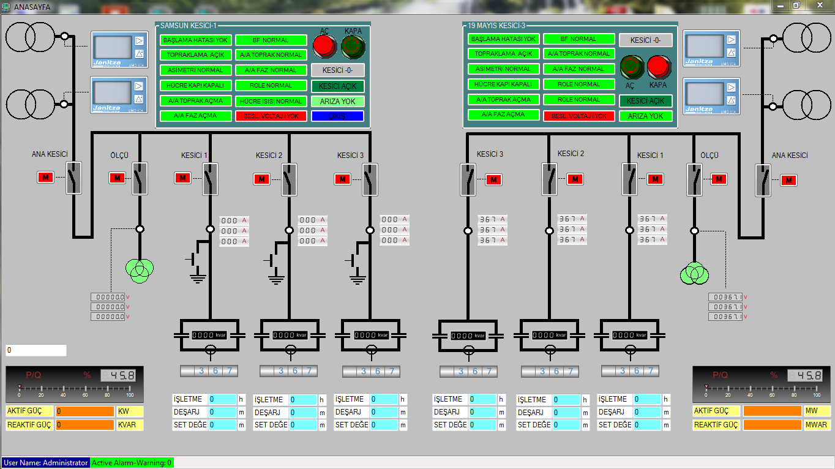Click the kvar display of right KESİCİ 3 capacitor bank
The width and height of the screenshot is (835, 469).
coord(468,336)
